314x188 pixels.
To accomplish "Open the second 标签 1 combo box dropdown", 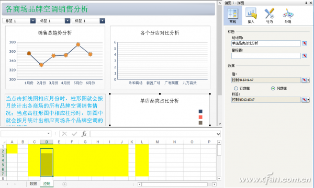I will pos(68,21).
